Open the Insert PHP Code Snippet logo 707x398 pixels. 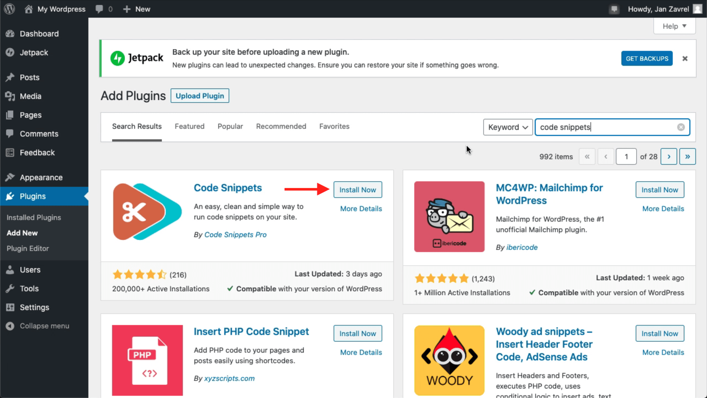[147, 360]
